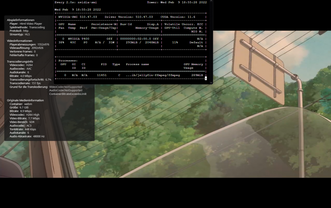This screenshot has width=331, height=208.
Task: Click 'Audiocodec: AC3' line
Action: [x=21, y=126]
